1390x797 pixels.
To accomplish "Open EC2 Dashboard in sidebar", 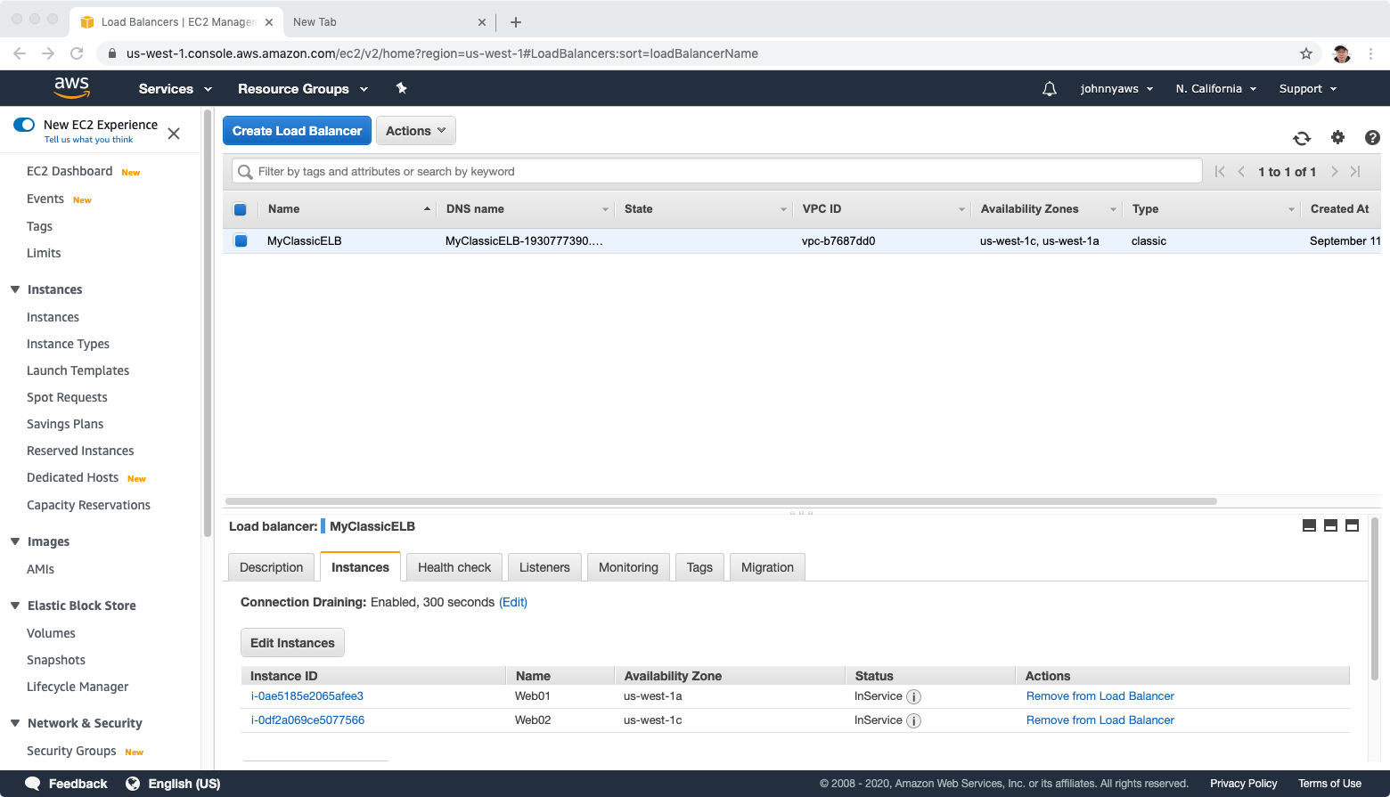I will (x=69, y=171).
